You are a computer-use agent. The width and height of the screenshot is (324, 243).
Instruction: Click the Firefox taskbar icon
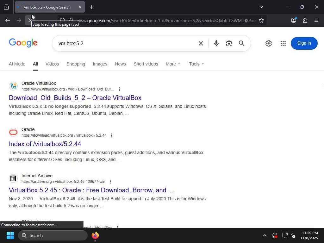pos(95,235)
